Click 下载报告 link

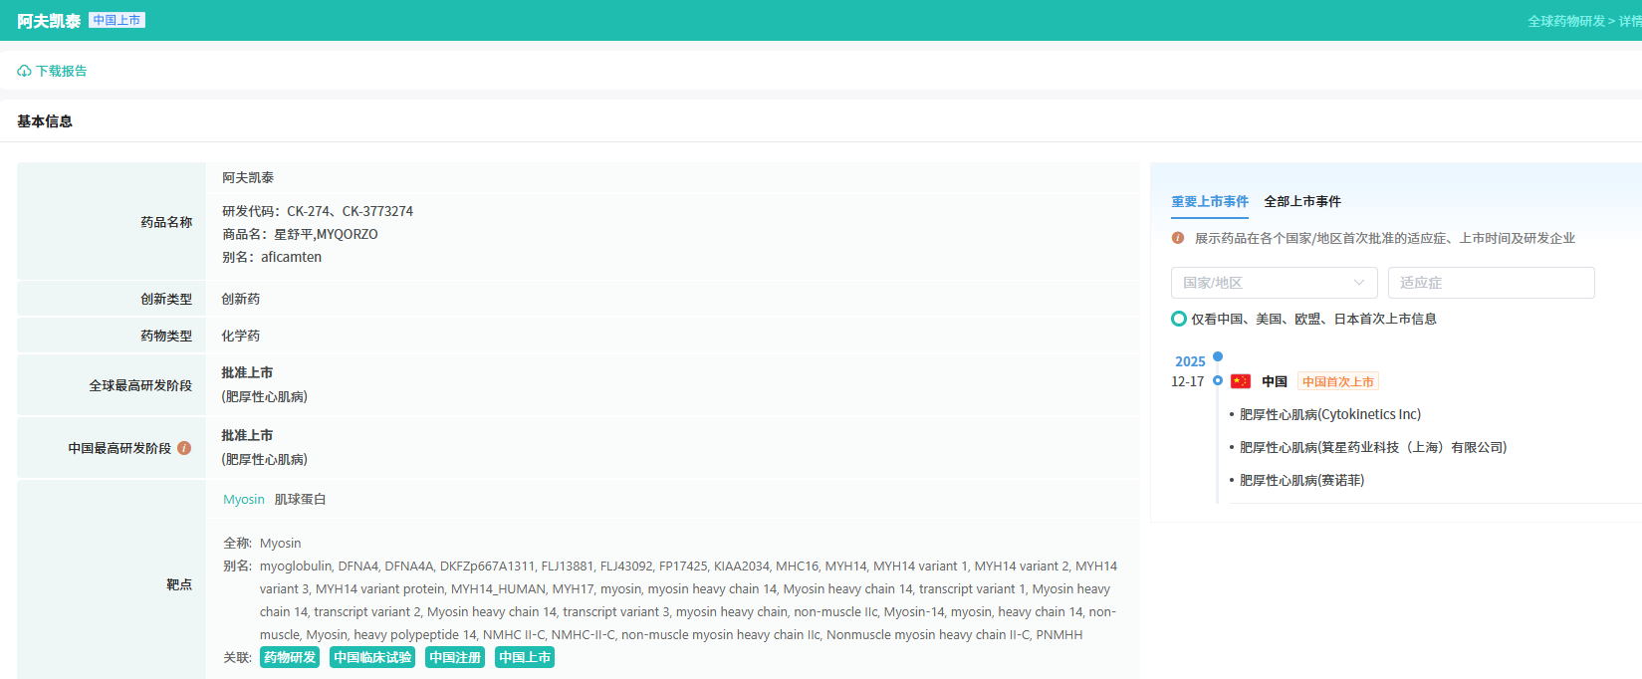[x=62, y=71]
